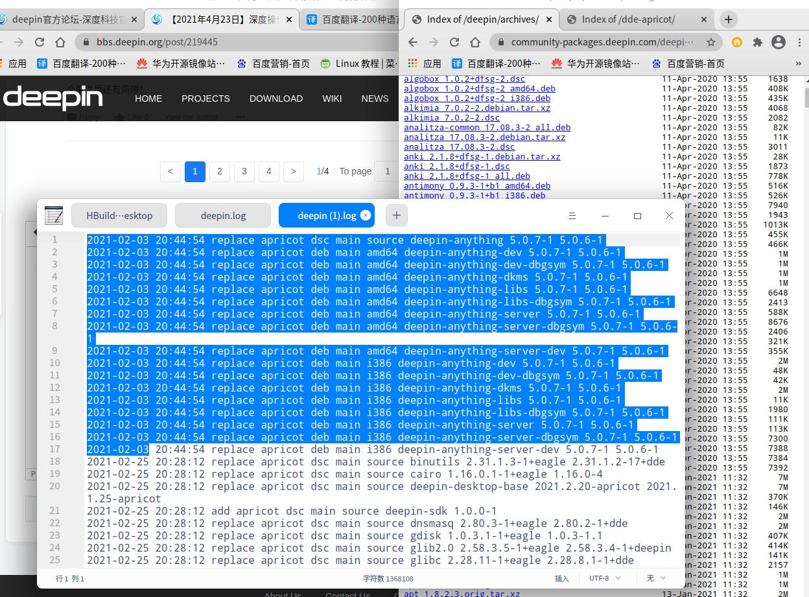Screen dimensions: 809x597
Task: Click the bbs.deepin.org/post/219445 address bar
Action: point(237,42)
